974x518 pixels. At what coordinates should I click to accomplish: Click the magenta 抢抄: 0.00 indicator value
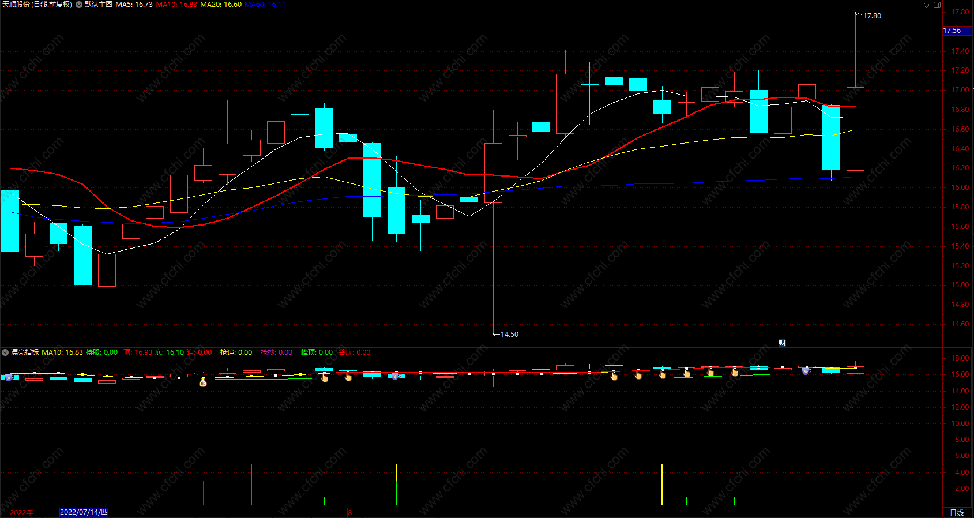pos(276,352)
